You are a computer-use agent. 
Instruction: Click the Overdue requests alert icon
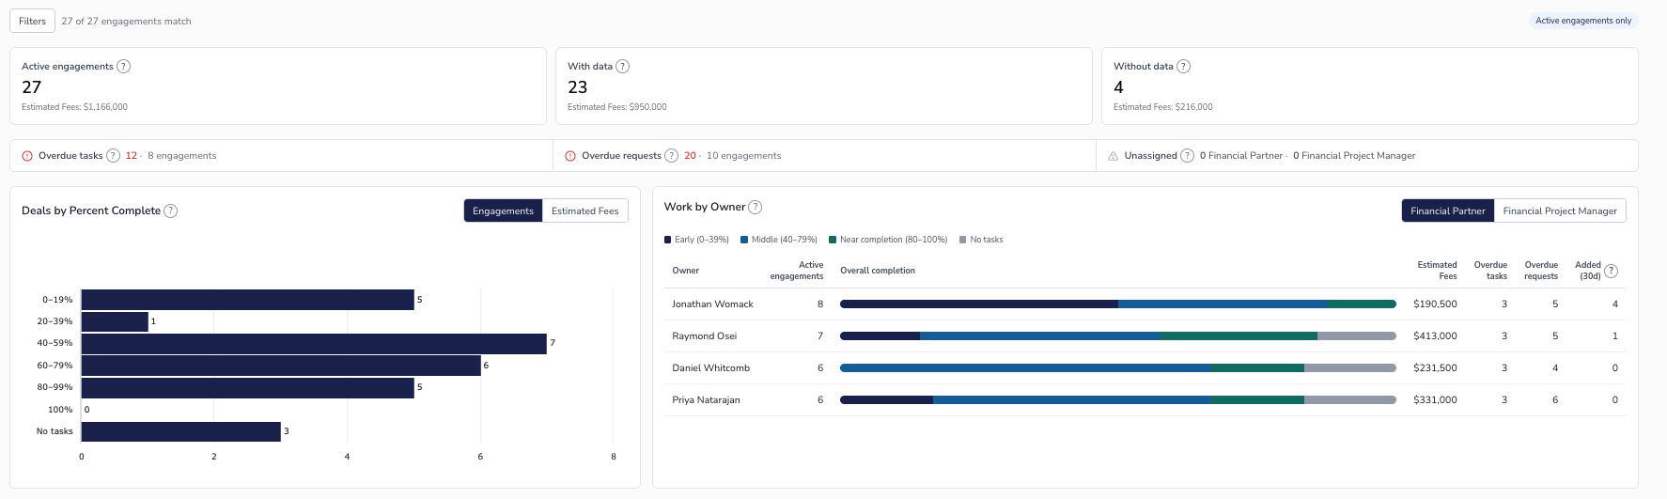coord(570,156)
